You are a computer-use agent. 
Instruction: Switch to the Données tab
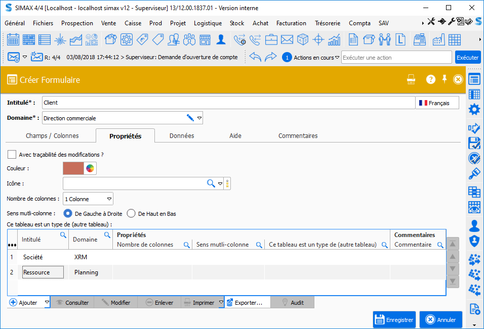182,135
